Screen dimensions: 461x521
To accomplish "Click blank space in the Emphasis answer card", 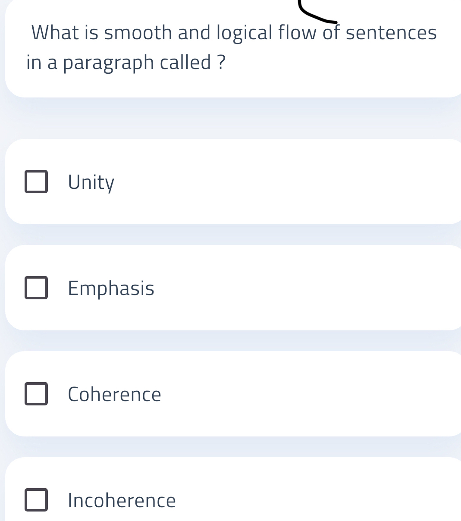I will pos(302,288).
